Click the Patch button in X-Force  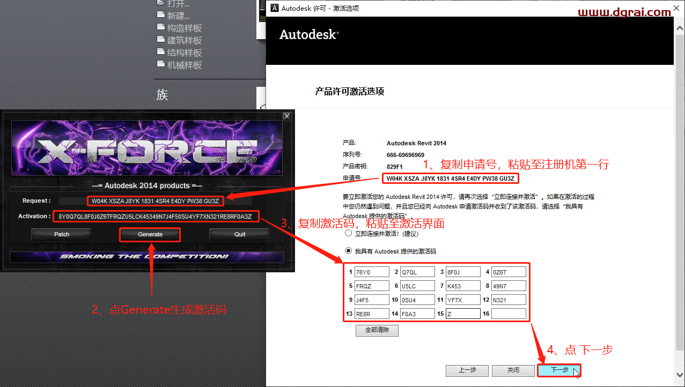tap(62, 234)
